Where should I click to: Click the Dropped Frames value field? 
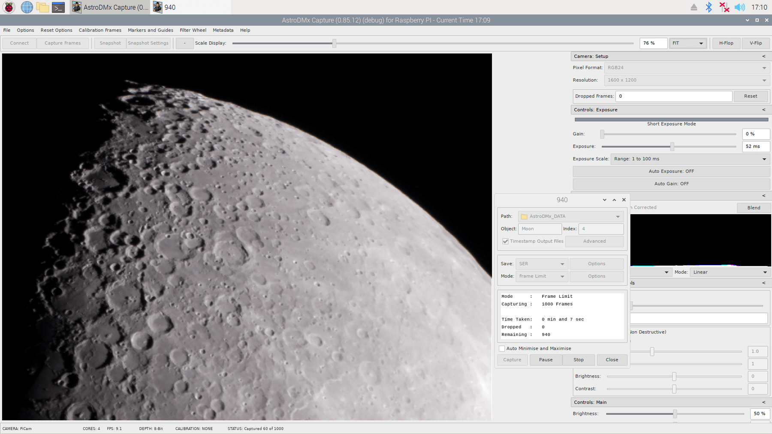pos(674,96)
